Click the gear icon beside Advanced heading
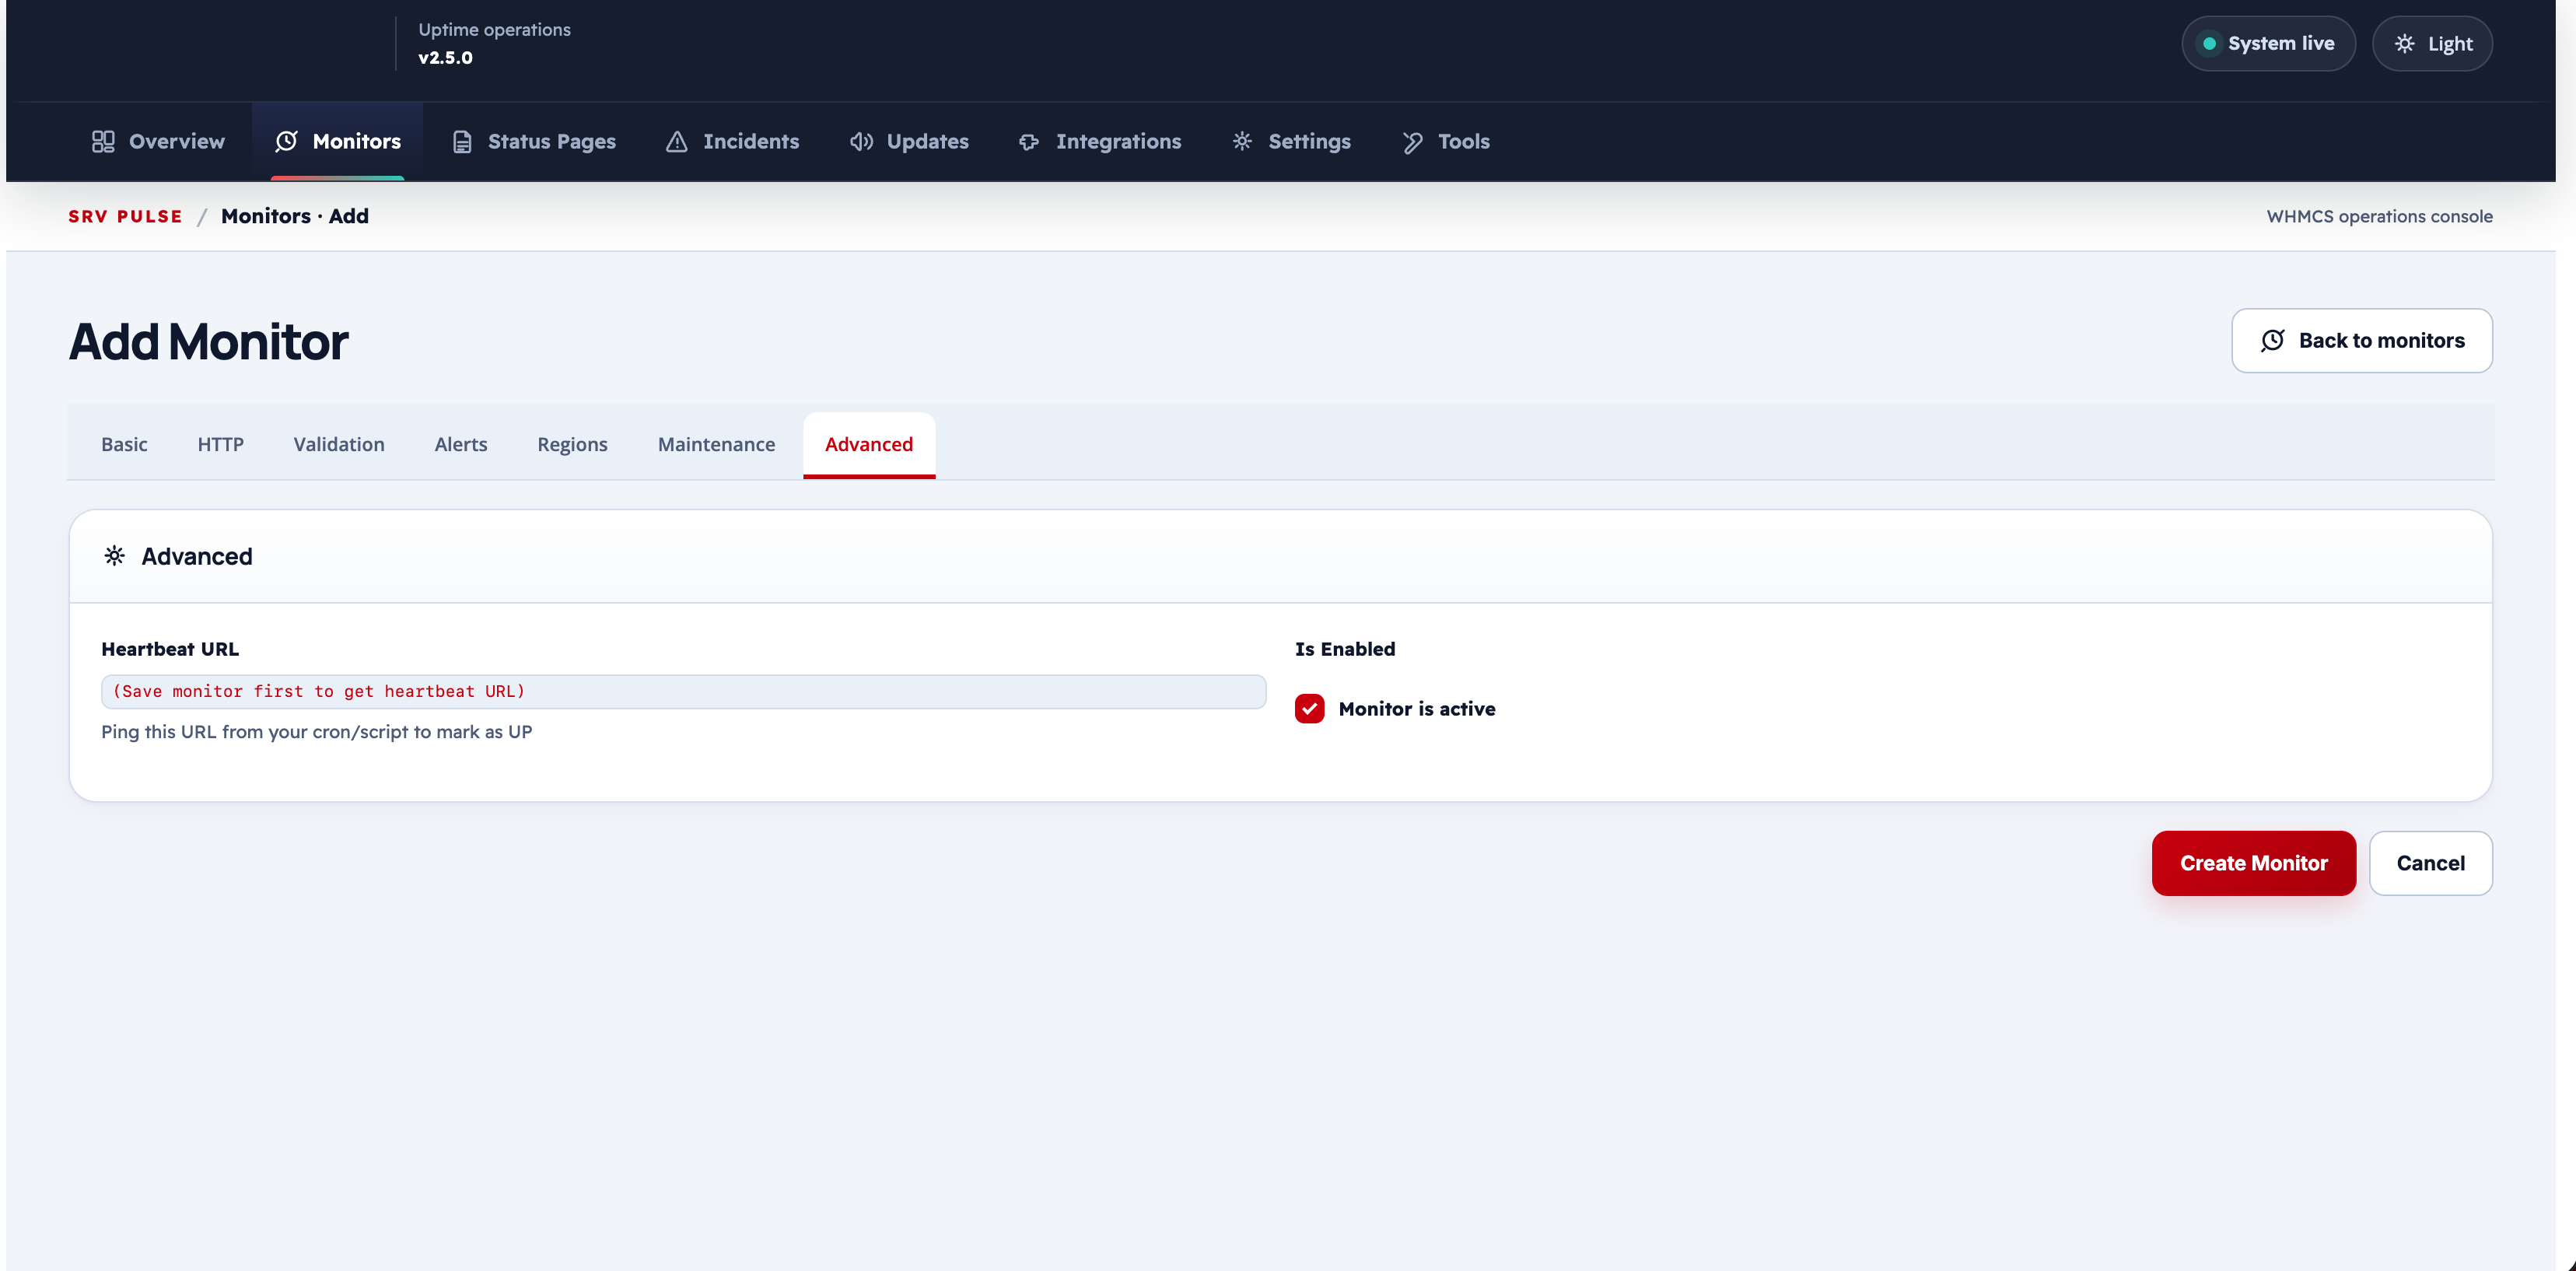This screenshot has width=2576, height=1271. (x=114, y=556)
